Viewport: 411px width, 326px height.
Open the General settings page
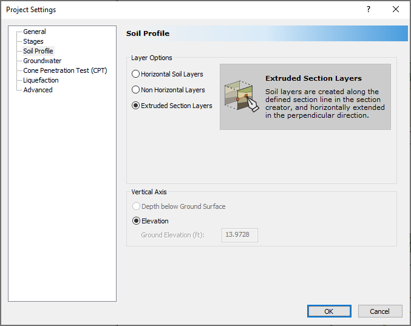click(x=35, y=32)
